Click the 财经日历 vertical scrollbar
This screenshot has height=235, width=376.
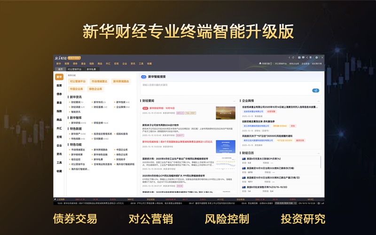point(321,162)
